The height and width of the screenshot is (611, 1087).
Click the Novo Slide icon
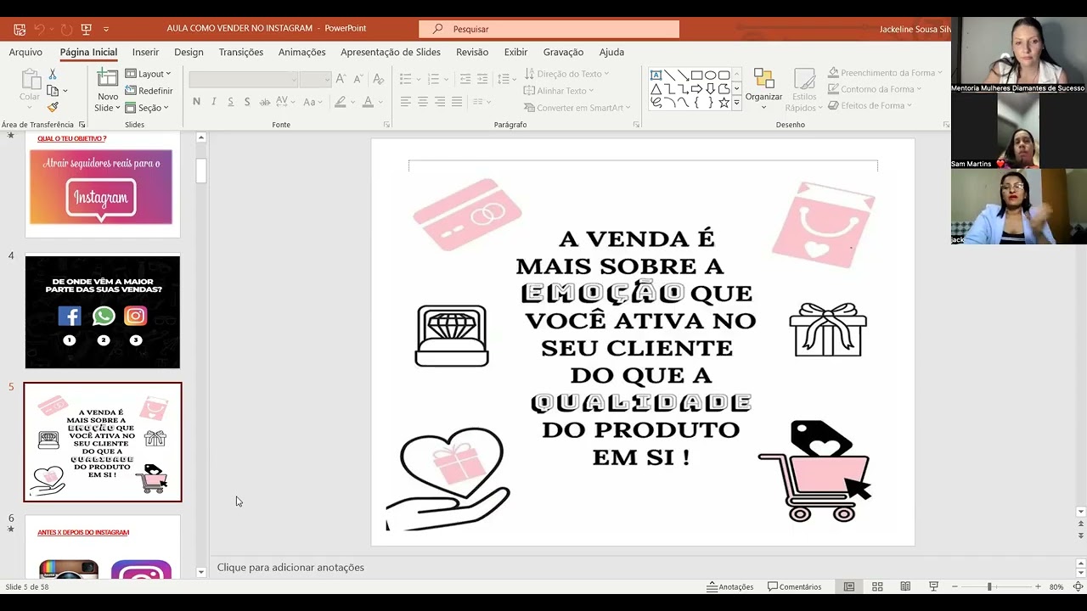108,79
